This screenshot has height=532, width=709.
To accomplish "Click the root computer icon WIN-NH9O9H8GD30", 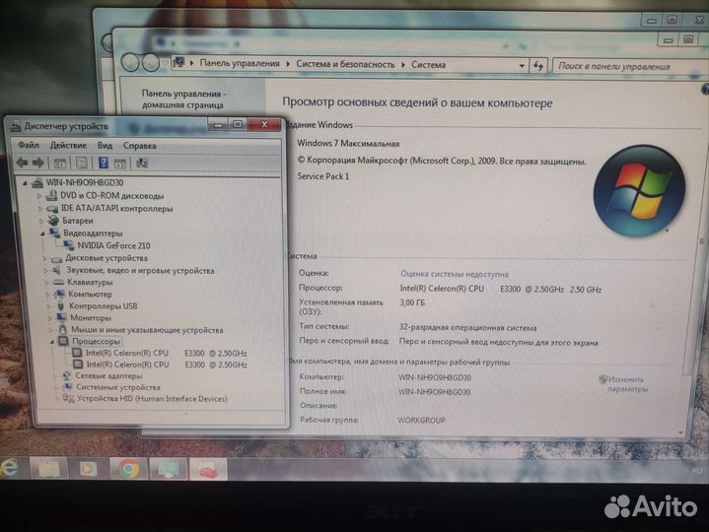I will click(x=37, y=182).
